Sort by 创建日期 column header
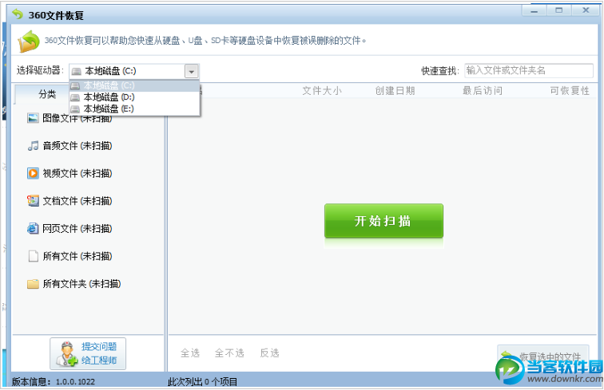604x390 pixels. [395, 91]
